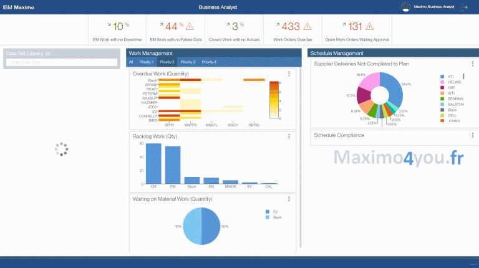Click warning icon next to 131
The height and width of the screenshot is (268, 479).
click(x=370, y=27)
